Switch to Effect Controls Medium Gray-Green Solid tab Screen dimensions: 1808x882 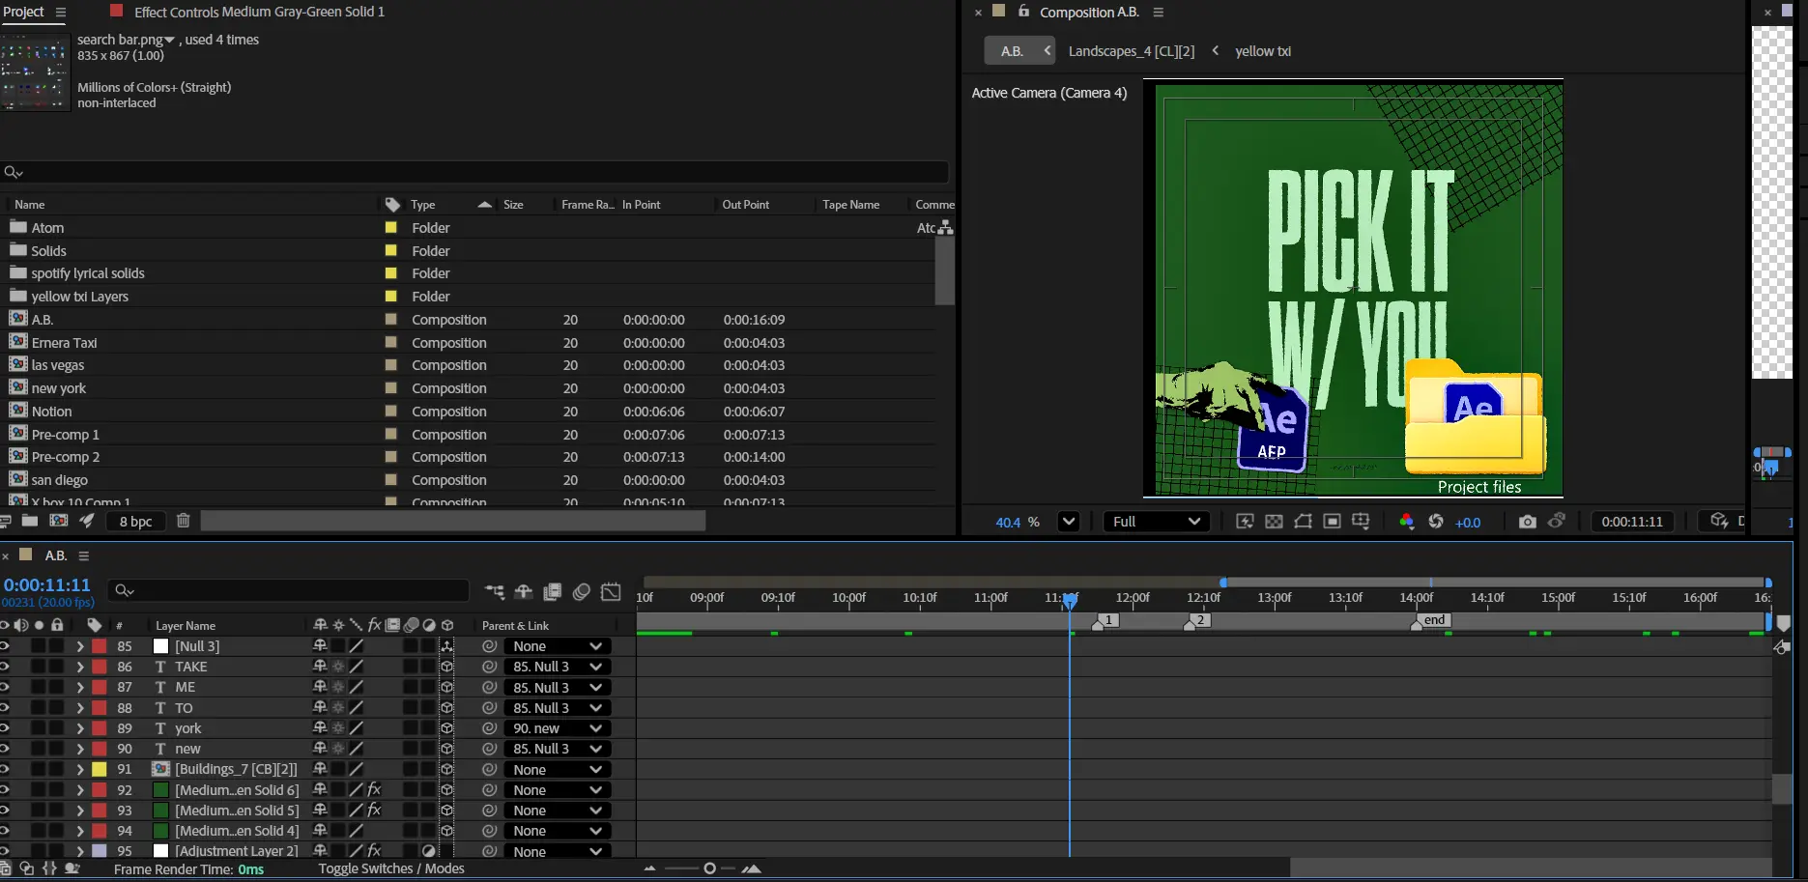[x=258, y=12]
